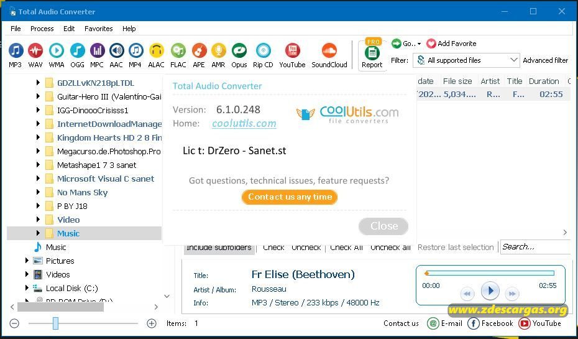
Task: Open the All supported files filter dropdown
Action: pos(466,60)
